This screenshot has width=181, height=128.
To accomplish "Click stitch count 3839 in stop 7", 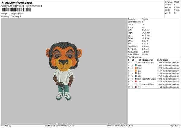I will (139, 79).
